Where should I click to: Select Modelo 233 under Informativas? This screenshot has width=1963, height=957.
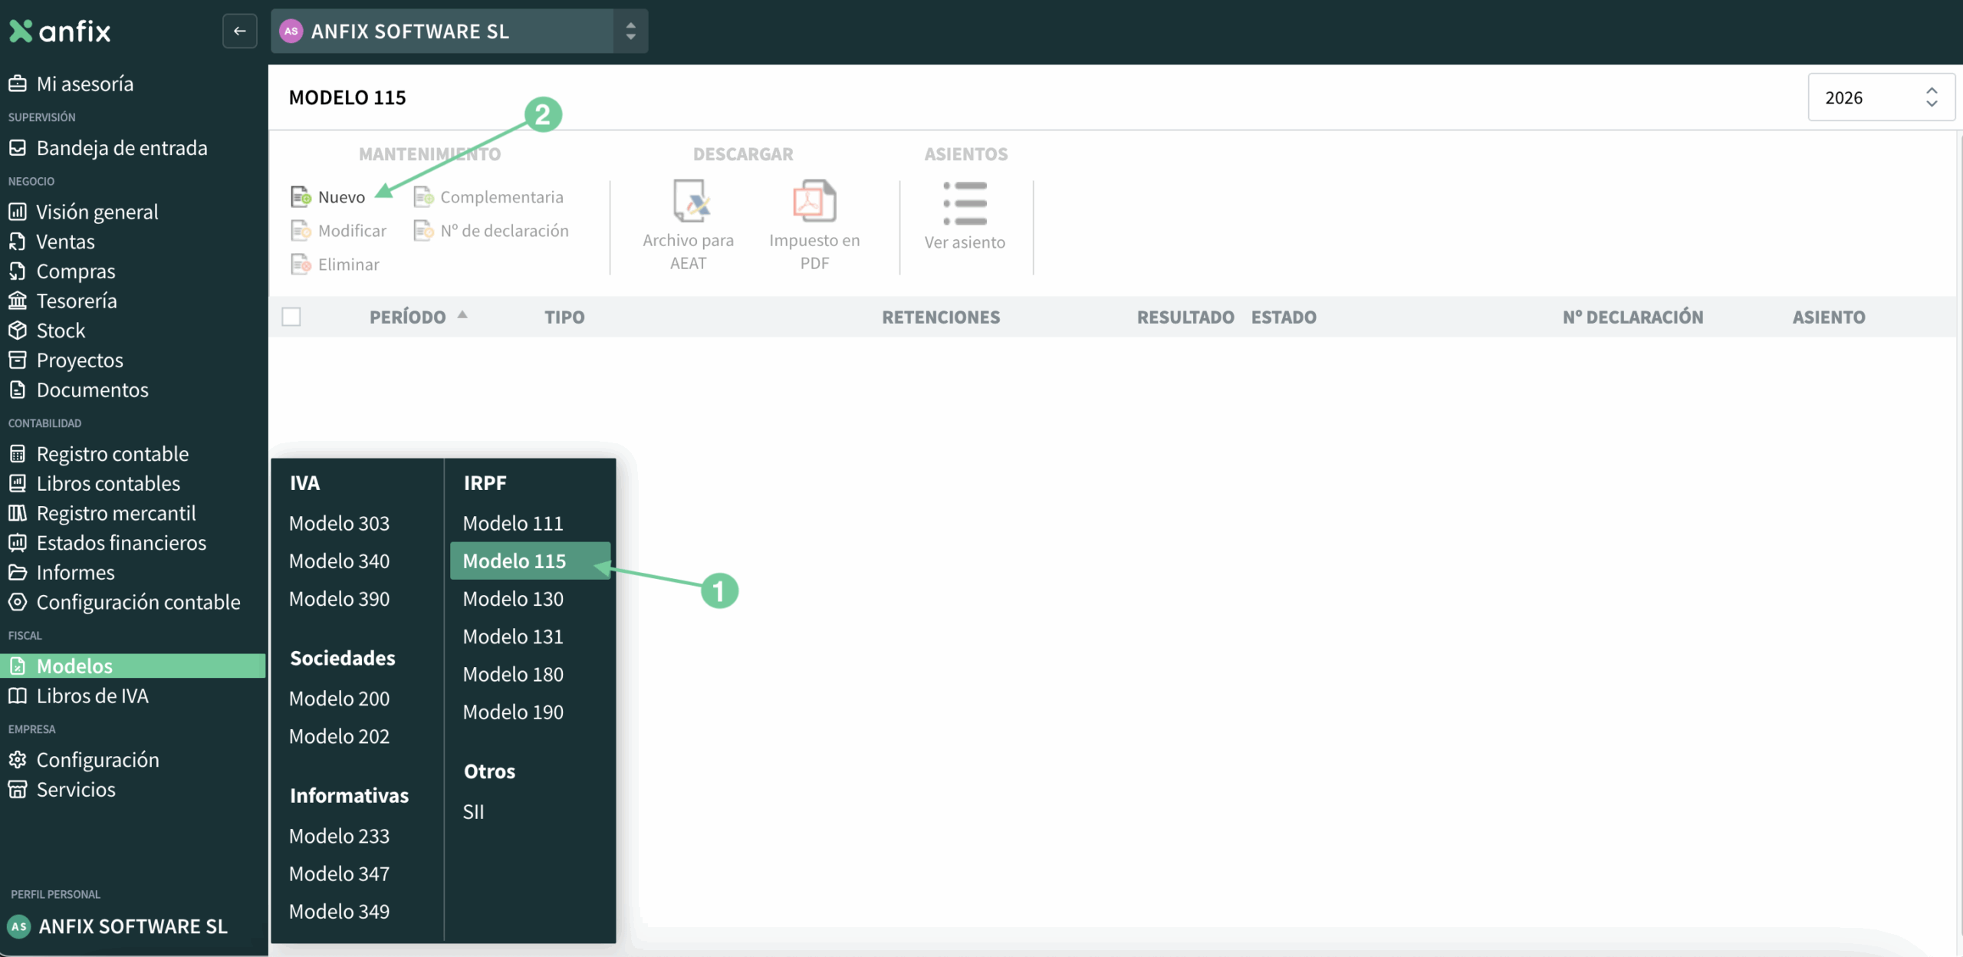(340, 835)
